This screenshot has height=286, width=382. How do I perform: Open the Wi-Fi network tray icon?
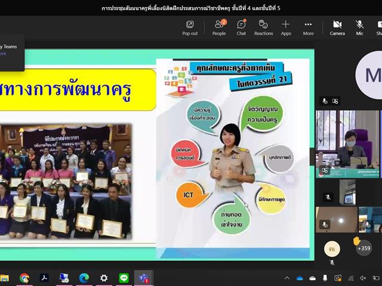click(x=351, y=278)
